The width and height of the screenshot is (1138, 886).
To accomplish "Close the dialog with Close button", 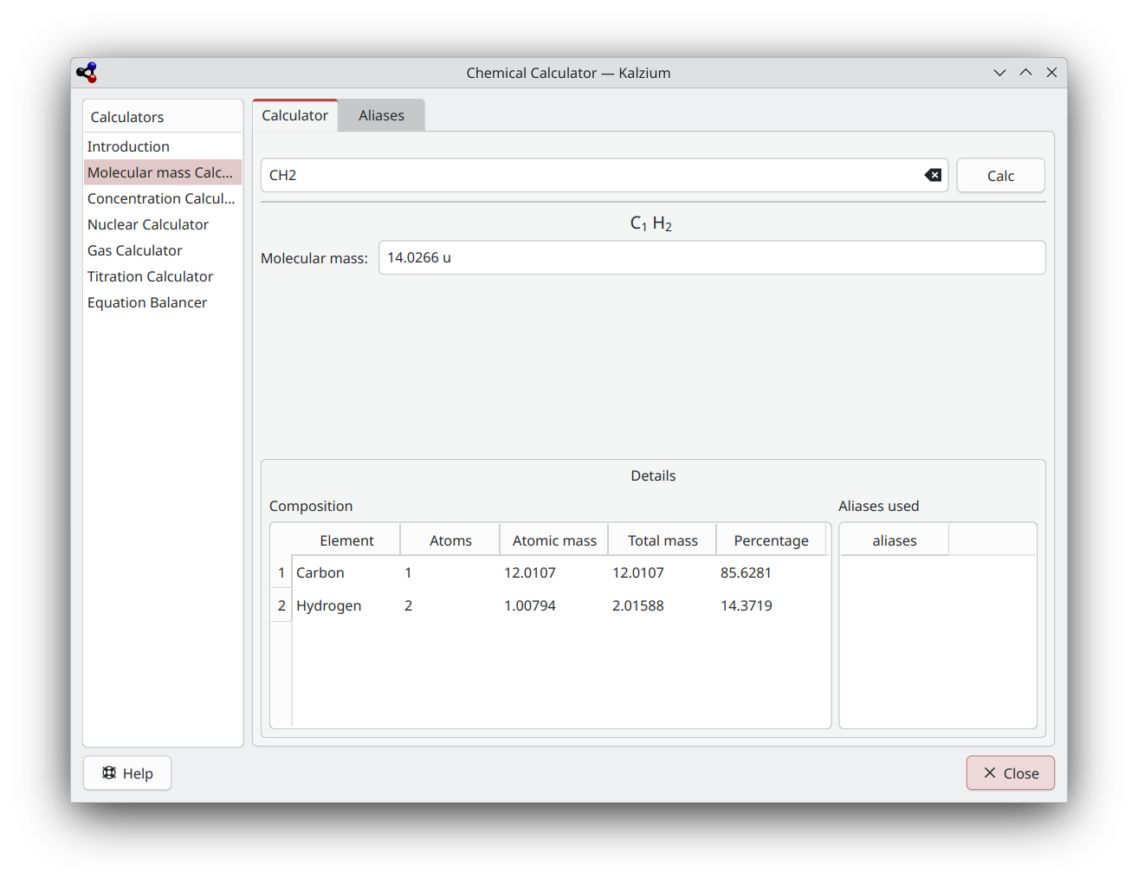I will [x=1010, y=773].
